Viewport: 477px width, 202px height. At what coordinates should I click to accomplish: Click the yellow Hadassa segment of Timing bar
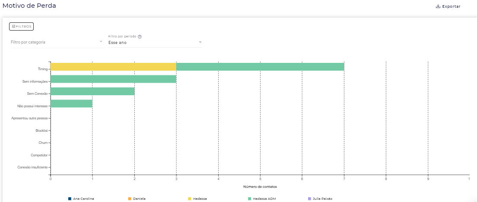(x=113, y=67)
